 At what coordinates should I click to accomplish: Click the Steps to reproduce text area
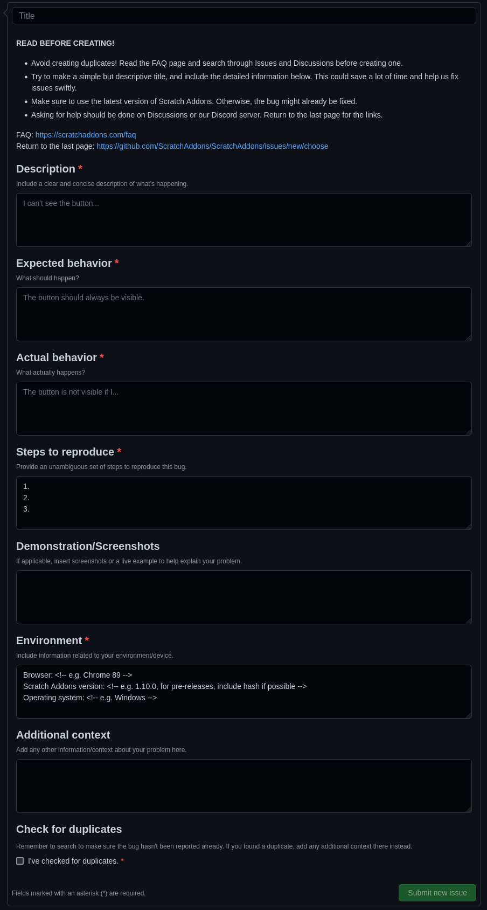(x=244, y=502)
